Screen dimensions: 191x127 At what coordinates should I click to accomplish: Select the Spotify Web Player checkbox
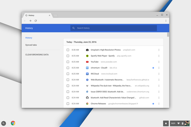pyautogui.click(x=68, y=56)
